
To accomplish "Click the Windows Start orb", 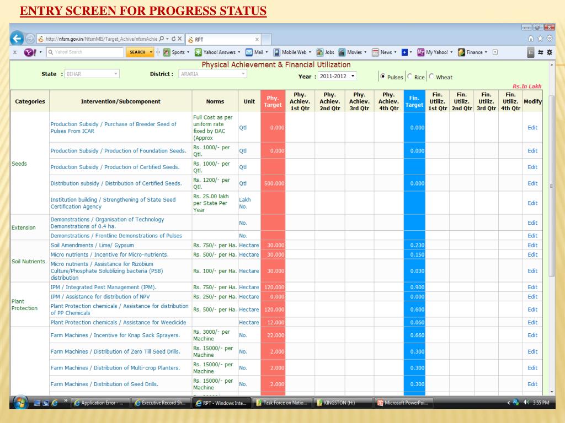I will [20, 403].
